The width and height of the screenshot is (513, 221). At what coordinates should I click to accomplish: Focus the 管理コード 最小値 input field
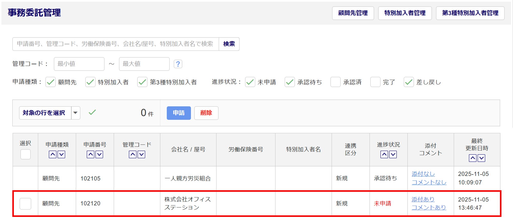tap(79, 64)
